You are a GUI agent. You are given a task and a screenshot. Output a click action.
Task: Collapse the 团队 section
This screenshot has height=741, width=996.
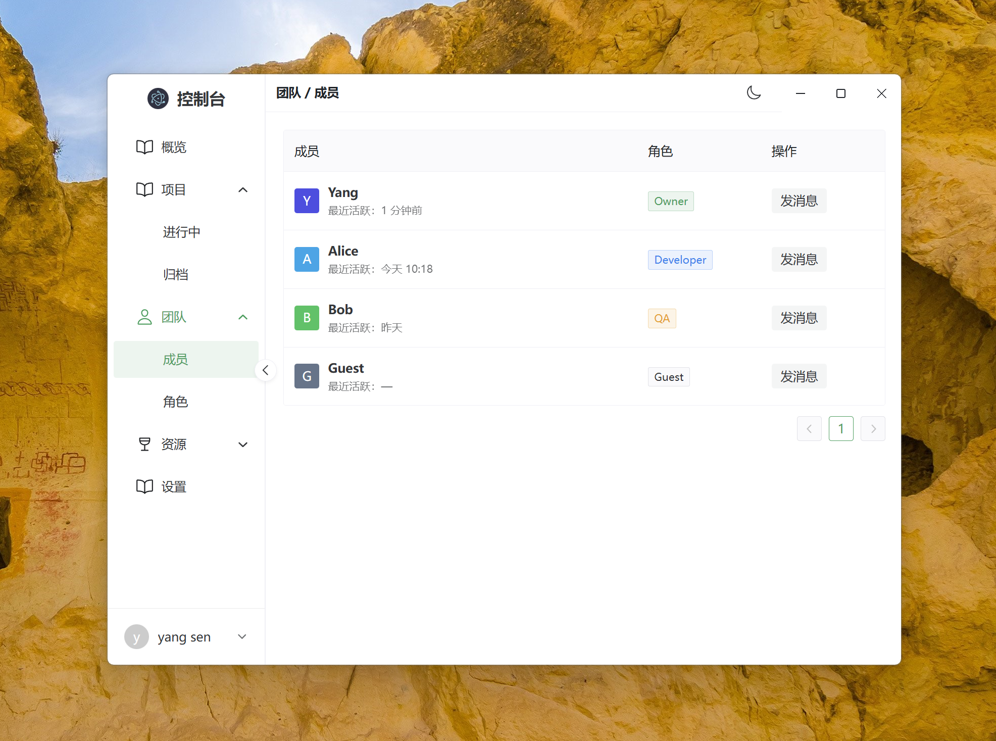pos(243,317)
